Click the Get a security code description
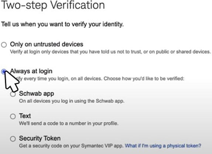 [x=71, y=146]
